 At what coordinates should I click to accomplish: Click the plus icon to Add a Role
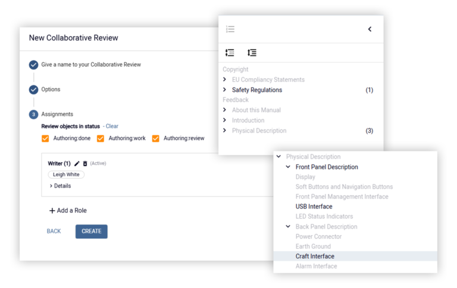point(52,211)
